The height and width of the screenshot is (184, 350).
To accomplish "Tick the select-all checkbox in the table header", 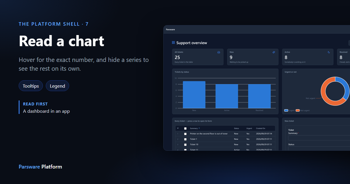I will tap(185, 129).
